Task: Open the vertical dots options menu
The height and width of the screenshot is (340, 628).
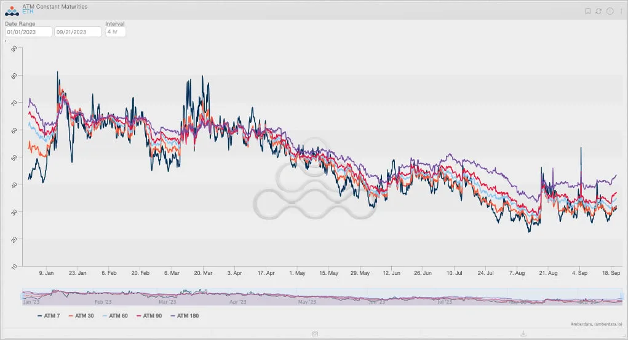Action: 621,11
